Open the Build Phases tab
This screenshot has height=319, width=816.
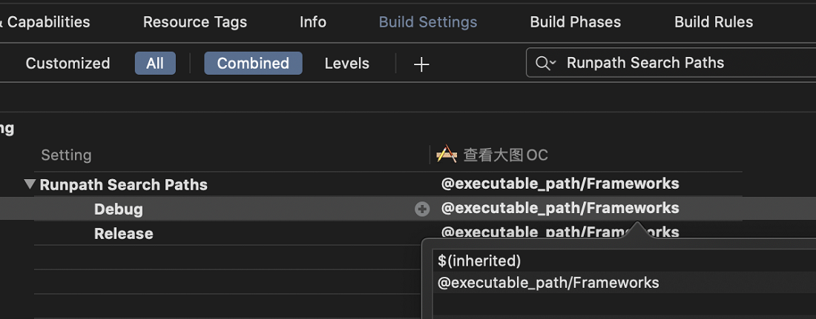(575, 21)
